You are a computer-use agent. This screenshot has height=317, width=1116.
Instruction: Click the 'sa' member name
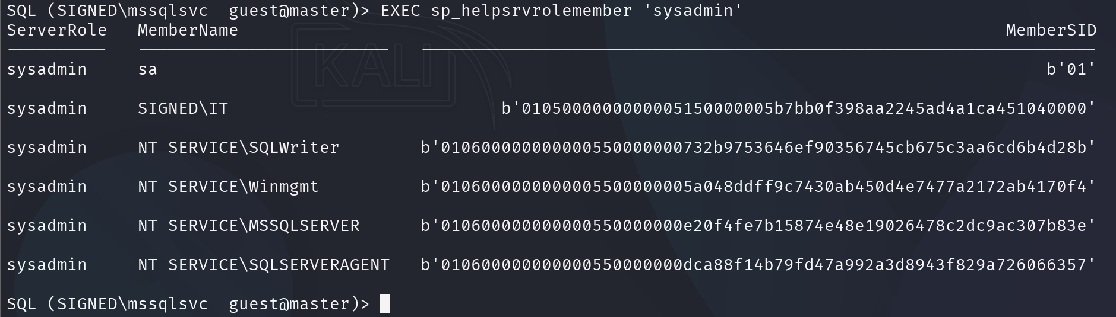[x=147, y=69]
